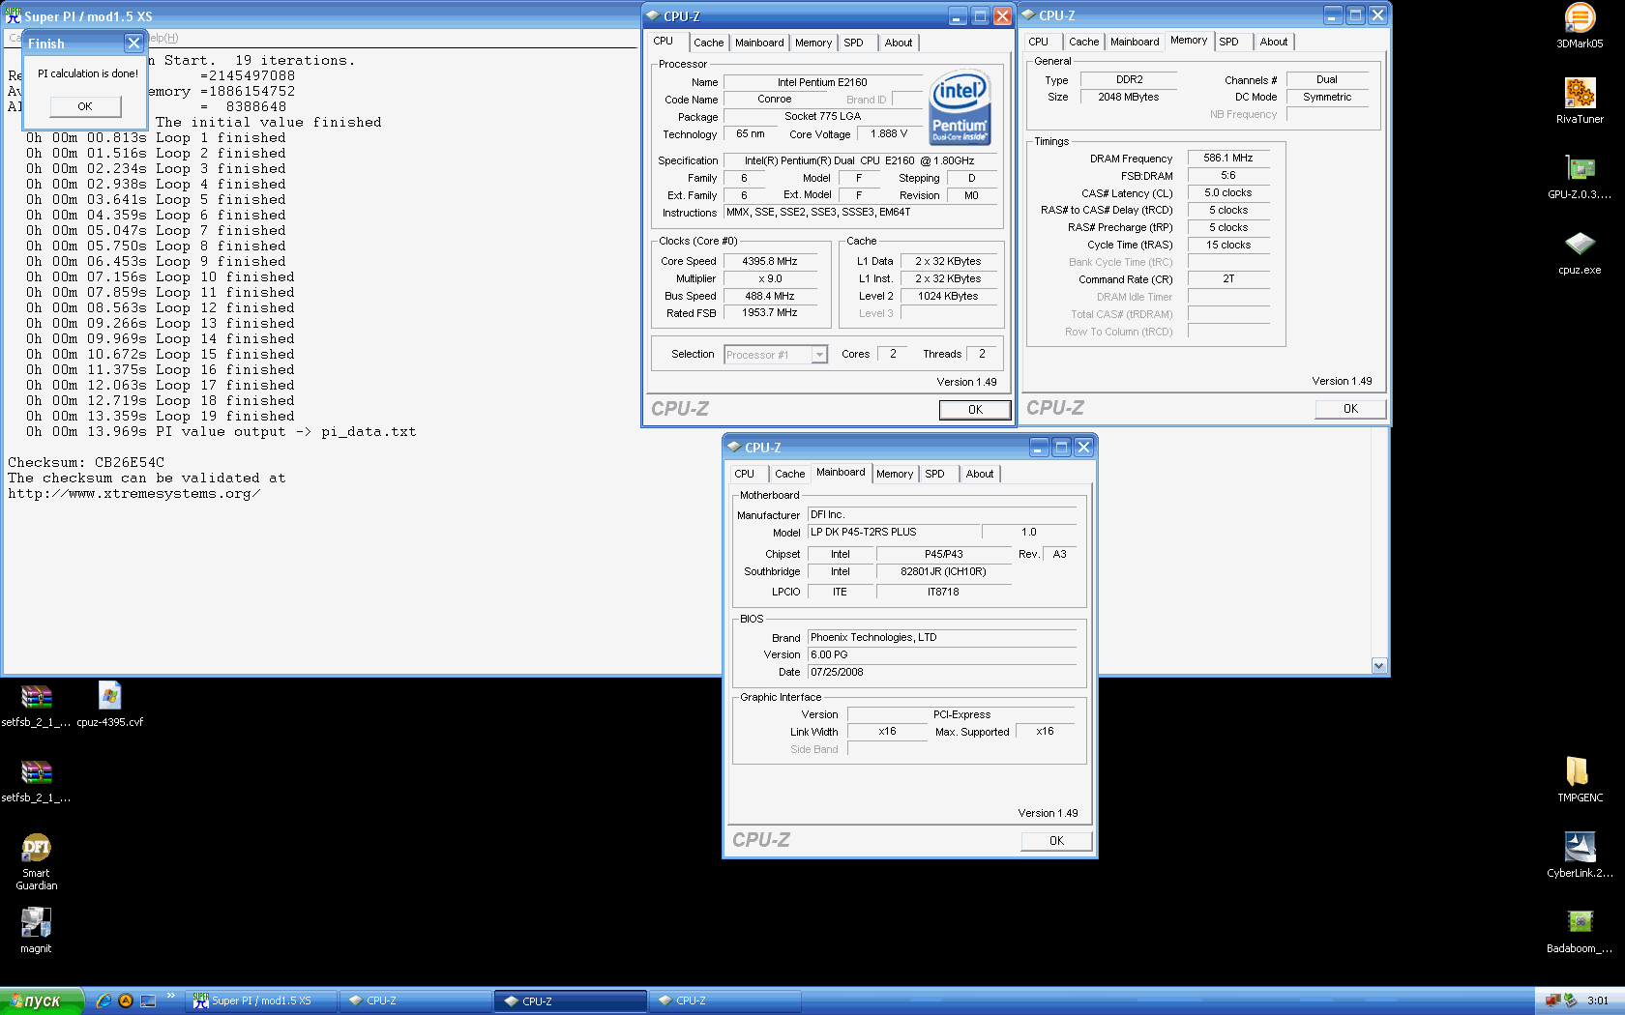Open the 3DMark05 desktop icon
Viewport: 1625px width, 1015px height.
[1580, 18]
